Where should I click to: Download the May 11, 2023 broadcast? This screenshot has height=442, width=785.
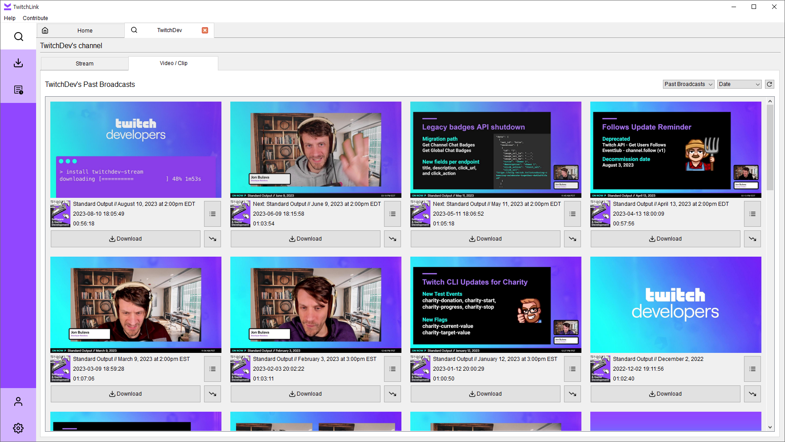[x=486, y=239]
